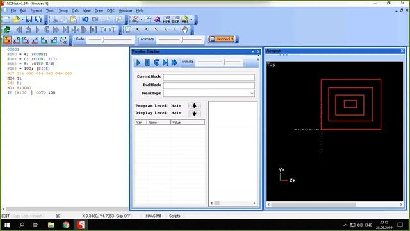Viewport: 410px width, 231px height.
Task: Click the M98 subprogram icon
Action: pos(167,20)
